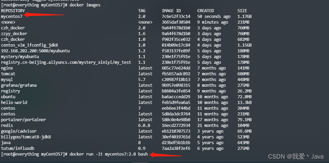Select the java repository name

coord(6,143)
